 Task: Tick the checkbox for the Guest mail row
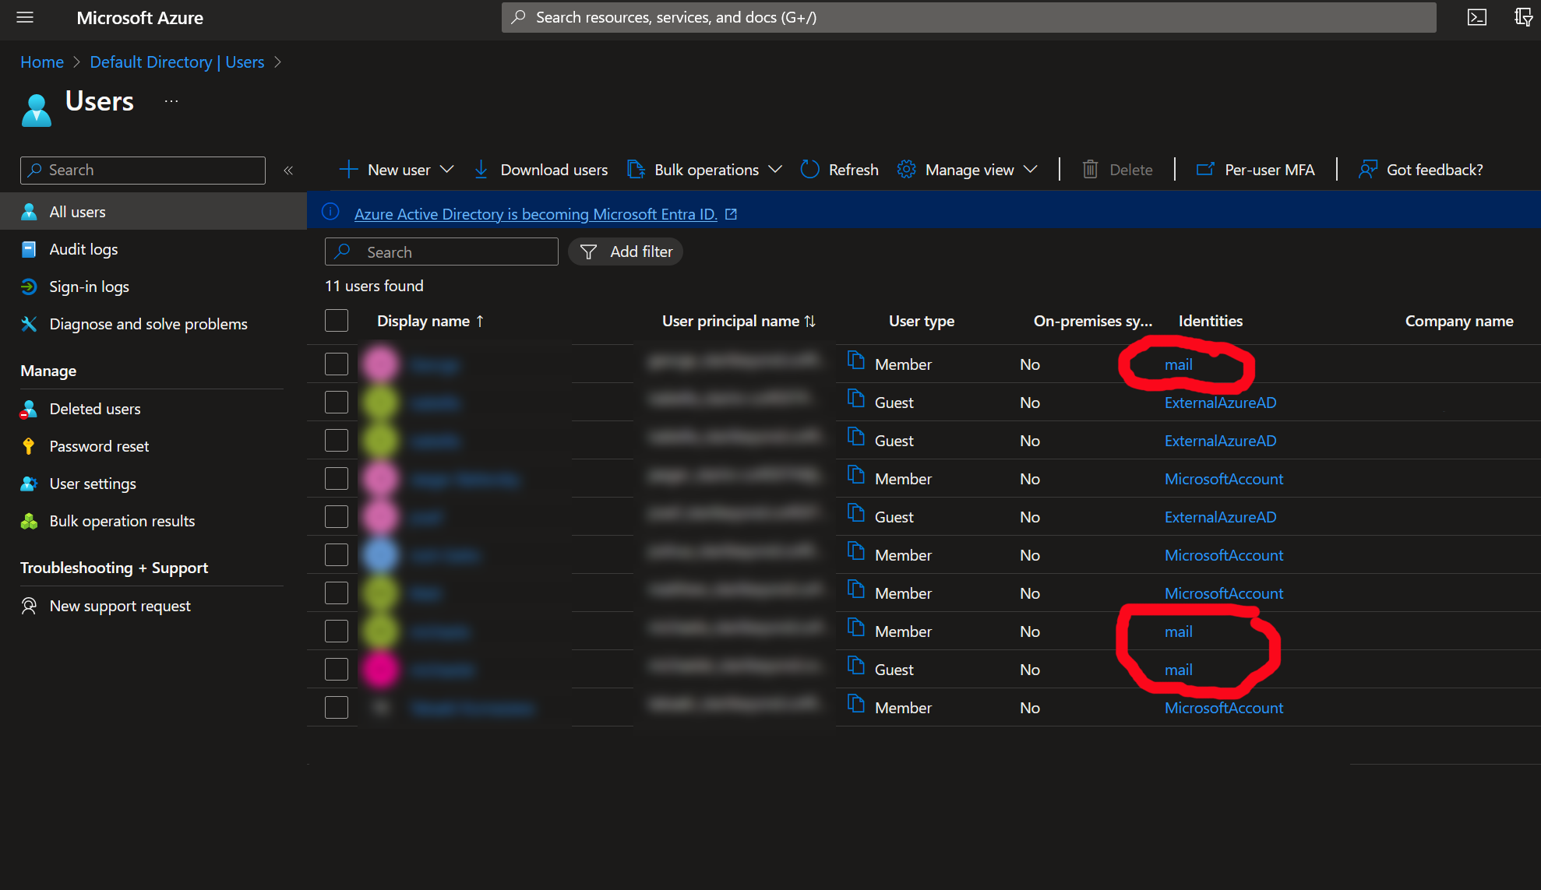tap(337, 669)
